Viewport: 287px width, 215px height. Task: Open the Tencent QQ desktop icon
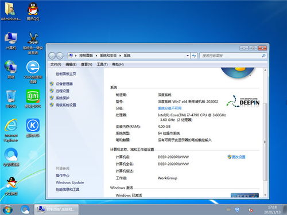click(x=33, y=11)
